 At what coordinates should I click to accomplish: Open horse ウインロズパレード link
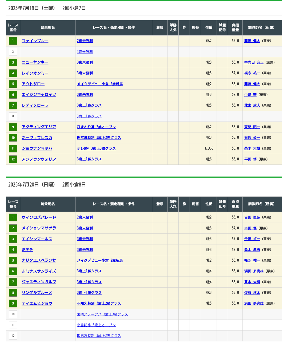[39, 217]
